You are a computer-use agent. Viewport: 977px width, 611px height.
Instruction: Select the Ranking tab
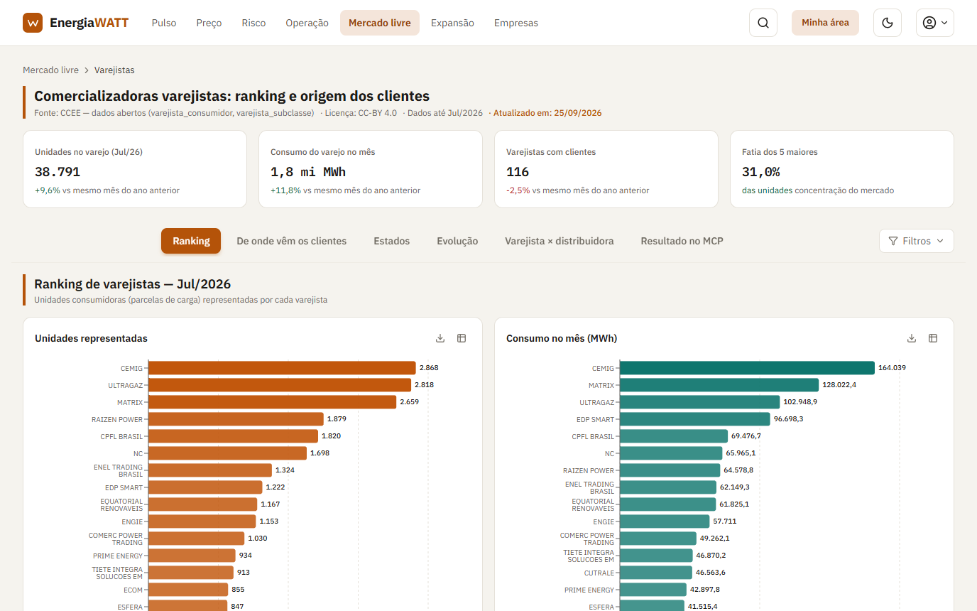(x=191, y=241)
